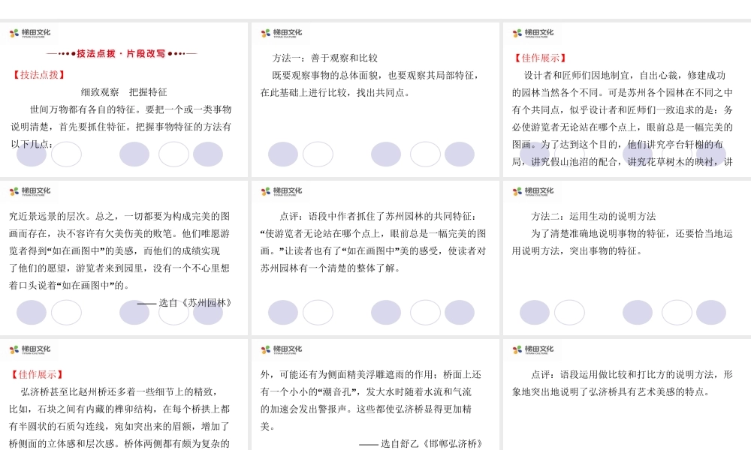This screenshot has width=751, height=450.
Task: Click the logo on the 弘济桥 佳作展示 slide
Action: tap(30, 349)
